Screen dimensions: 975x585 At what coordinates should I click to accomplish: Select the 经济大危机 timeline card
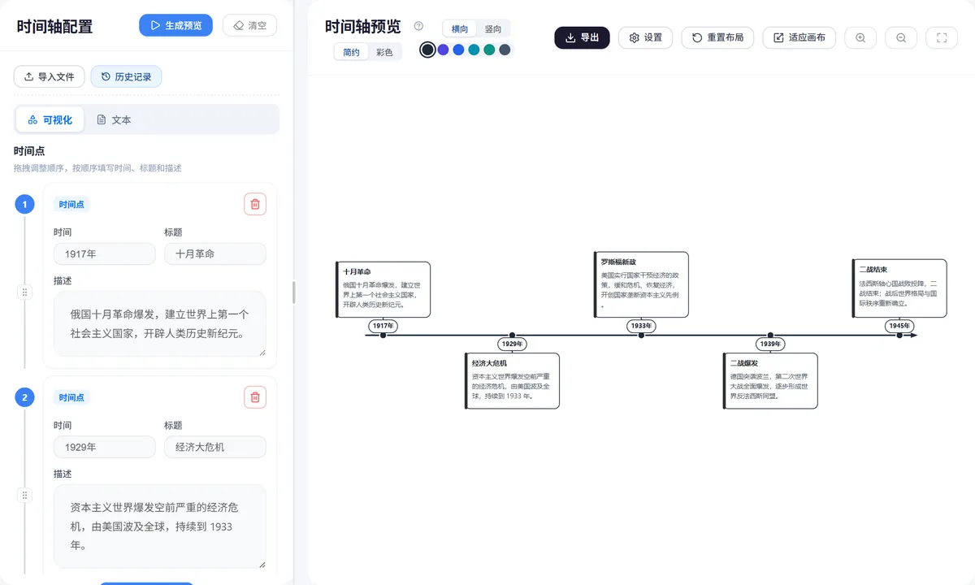[x=512, y=380]
